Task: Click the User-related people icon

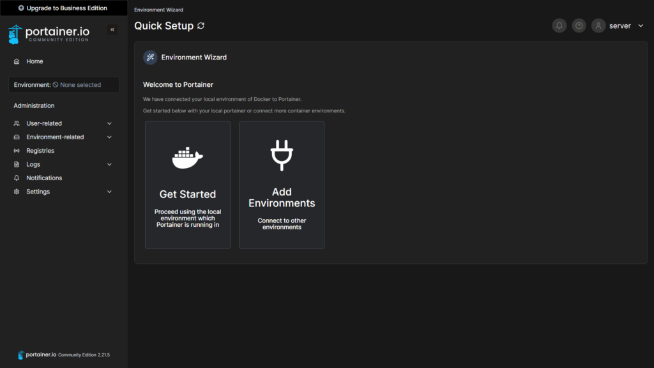Action: pos(17,123)
